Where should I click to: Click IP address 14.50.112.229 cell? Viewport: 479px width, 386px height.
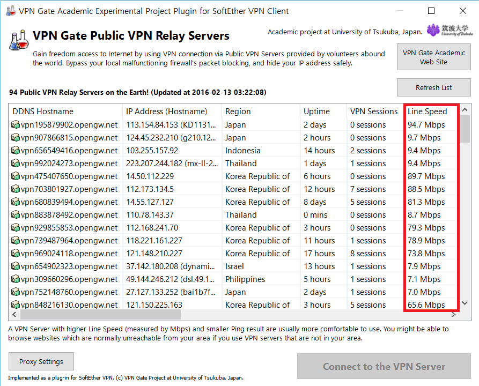pos(150,176)
